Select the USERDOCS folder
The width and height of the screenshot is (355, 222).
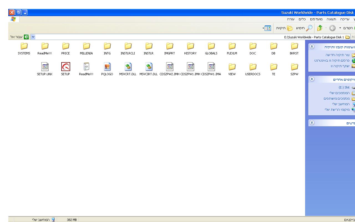[253, 67]
